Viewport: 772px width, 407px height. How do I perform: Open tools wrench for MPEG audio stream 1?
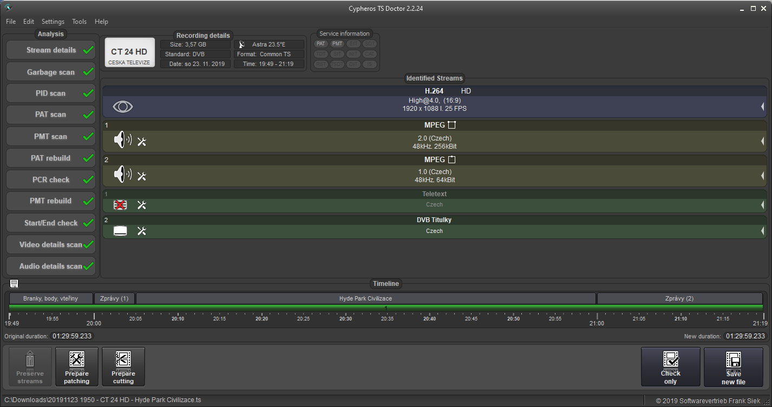tap(142, 142)
